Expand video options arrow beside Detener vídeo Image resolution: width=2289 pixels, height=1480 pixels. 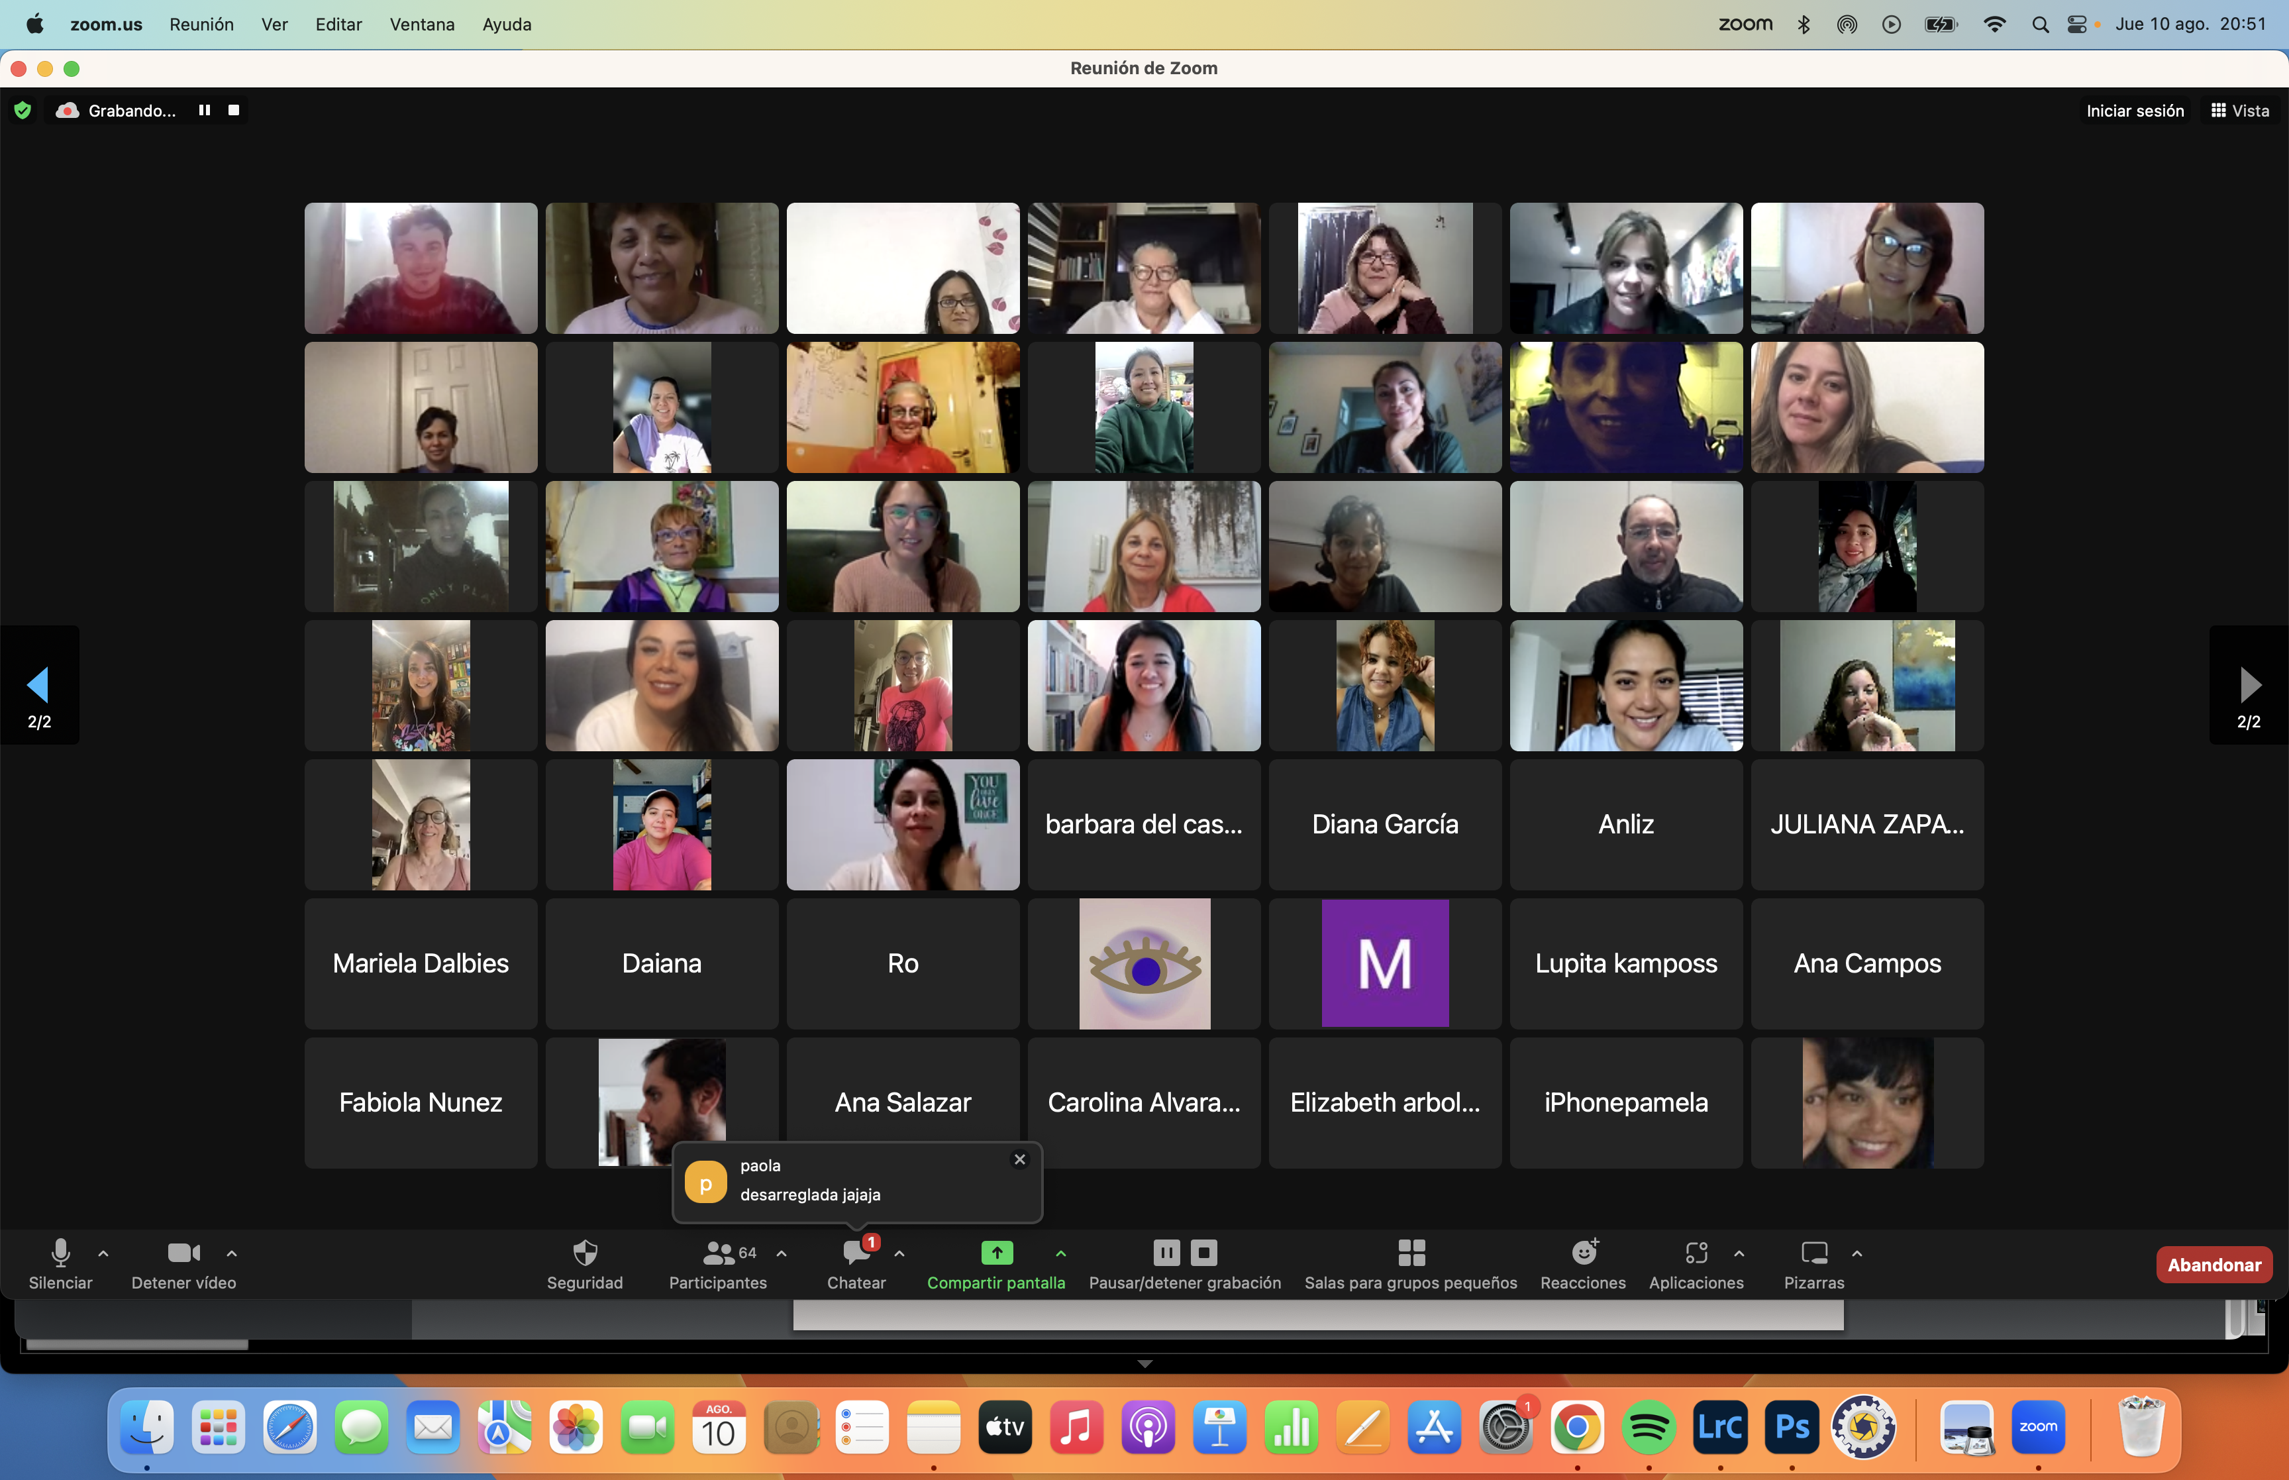(232, 1253)
